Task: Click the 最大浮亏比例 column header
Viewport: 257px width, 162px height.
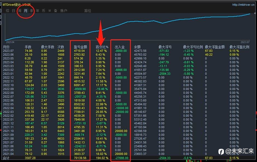Action: click(193, 47)
